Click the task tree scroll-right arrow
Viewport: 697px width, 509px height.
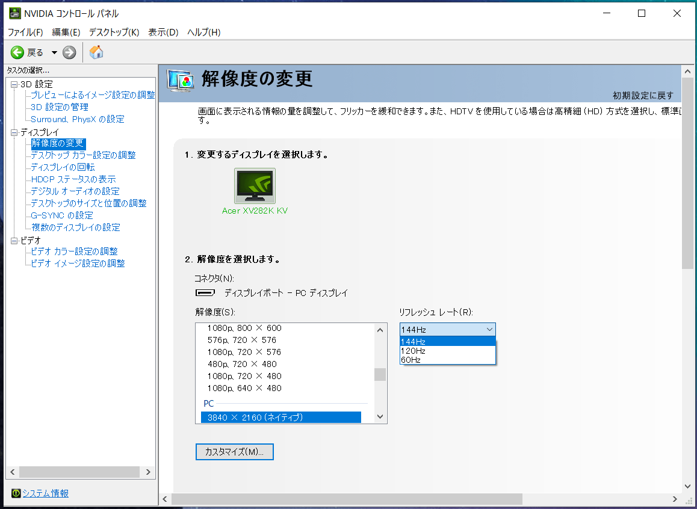coord(148,472)
